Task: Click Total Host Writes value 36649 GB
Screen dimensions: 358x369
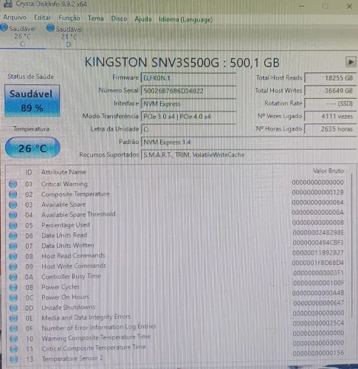Action: (330, 91)
